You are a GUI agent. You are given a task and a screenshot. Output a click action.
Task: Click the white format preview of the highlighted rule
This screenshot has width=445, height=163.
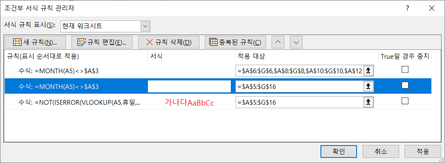(x=189, y=87)
